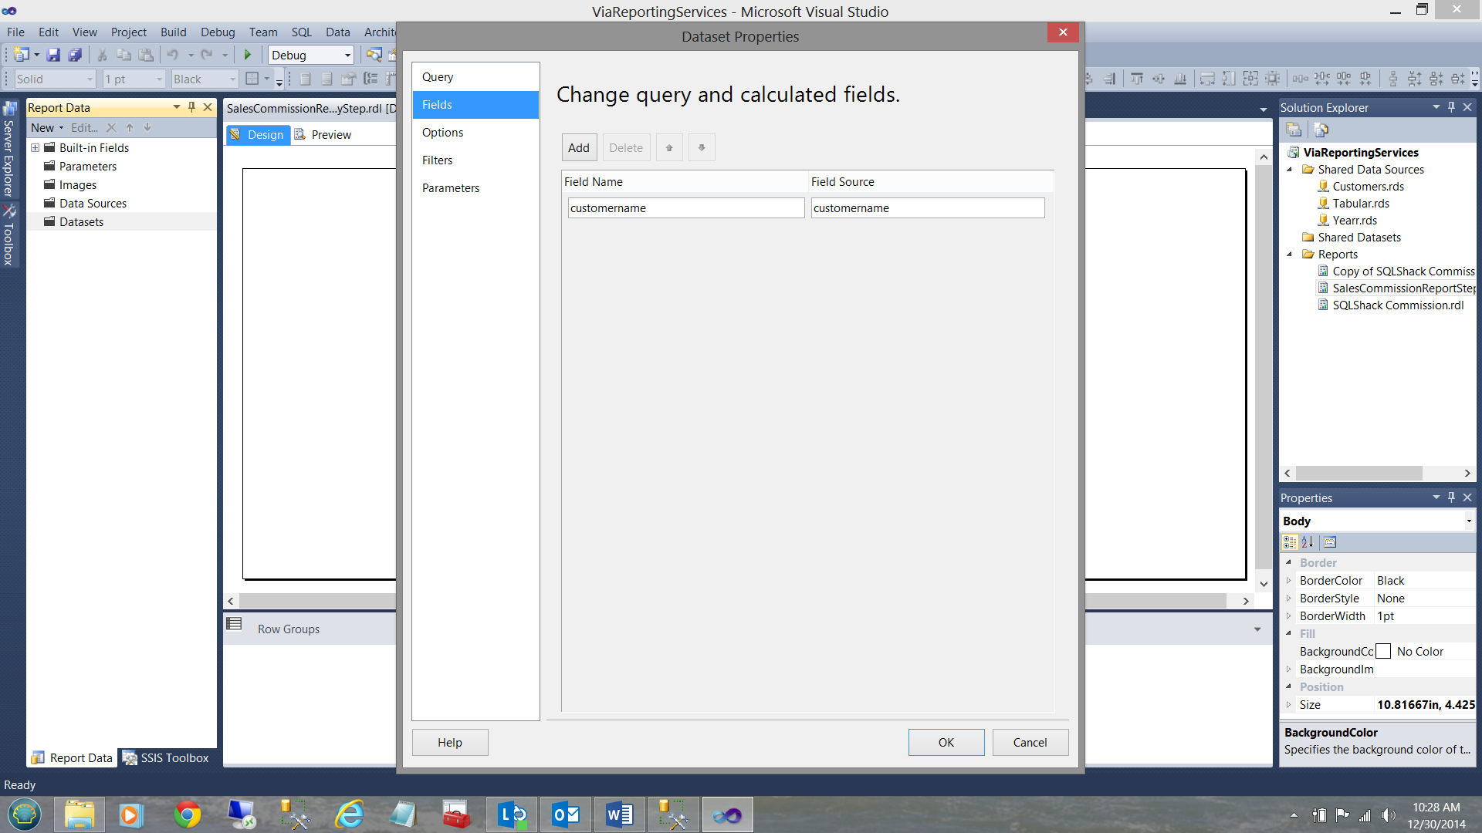Move the field down with the arrow button
Screen dimensions: 1482x833
click(702, 147)
